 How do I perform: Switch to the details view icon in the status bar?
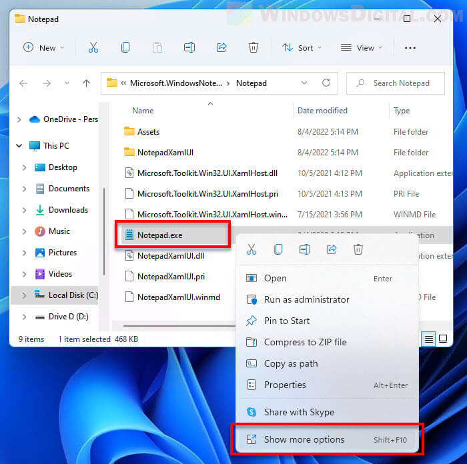point(428,339)
